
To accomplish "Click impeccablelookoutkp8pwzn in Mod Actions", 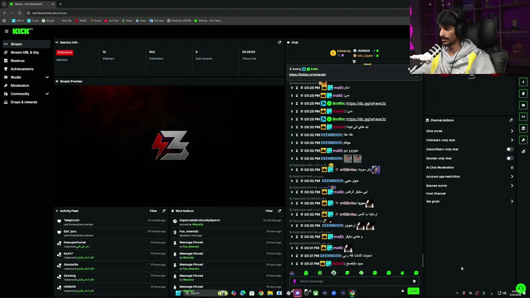I will point(200,220).
